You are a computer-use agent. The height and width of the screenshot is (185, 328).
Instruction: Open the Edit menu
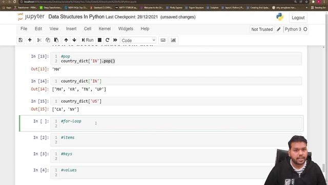(x=38, y=29)
